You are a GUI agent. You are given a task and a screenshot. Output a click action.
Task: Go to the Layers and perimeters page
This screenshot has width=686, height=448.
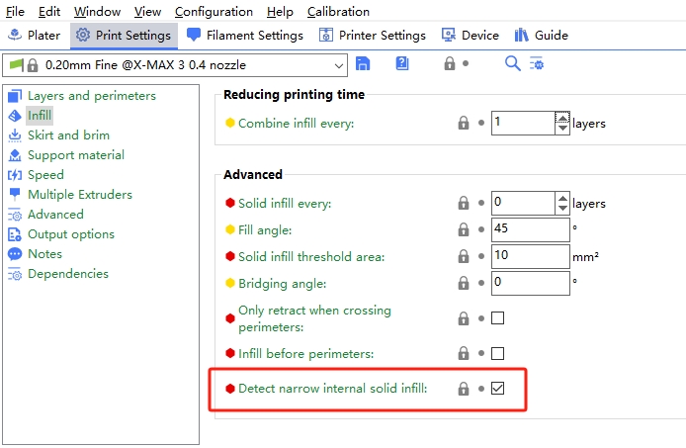[x=91, y=96]
